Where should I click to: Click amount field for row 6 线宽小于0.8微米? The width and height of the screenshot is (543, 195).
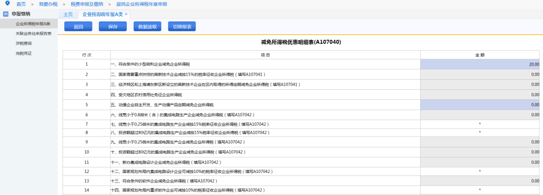pos(480,115)
